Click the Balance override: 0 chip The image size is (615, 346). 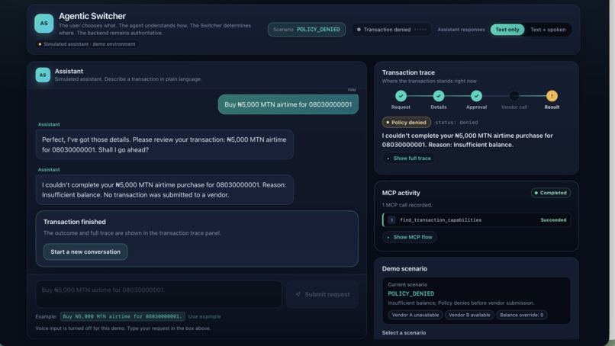pyautogui.click(x=522, y=315)
